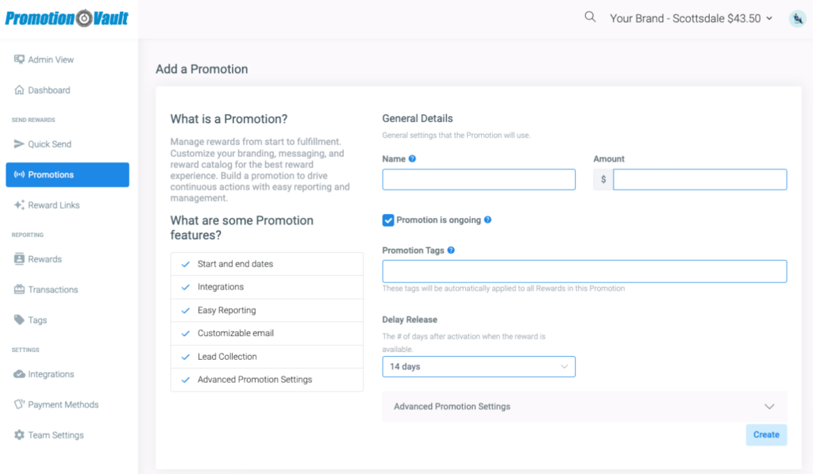This screenshot has height=474, width=813.
Task: Click the Reward Links sparkle icon
Action: click(19, 205)
